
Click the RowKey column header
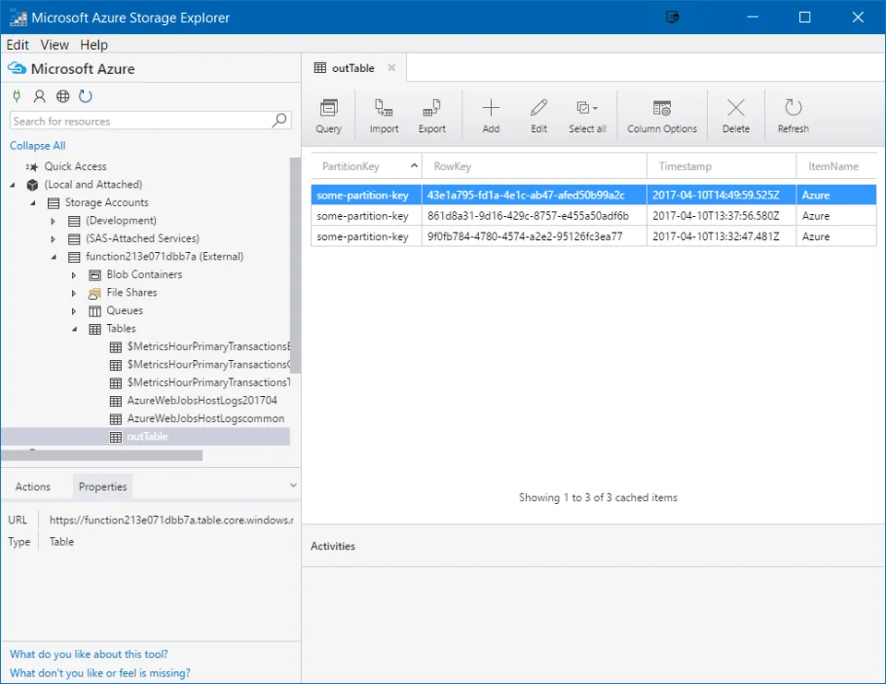534,166
